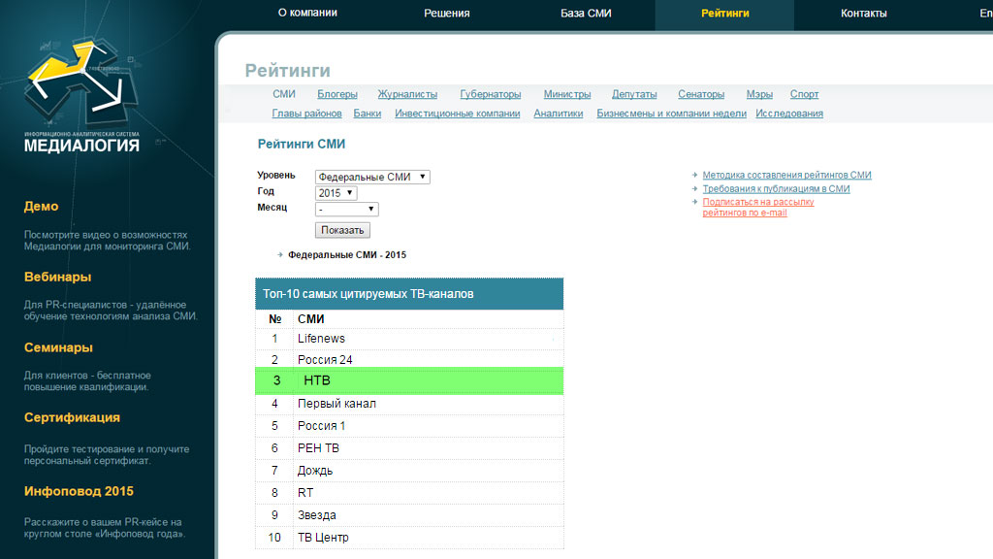Open Методика составления рейтингов СМИ link
The image size is (993, 559).
pos(786,175)
